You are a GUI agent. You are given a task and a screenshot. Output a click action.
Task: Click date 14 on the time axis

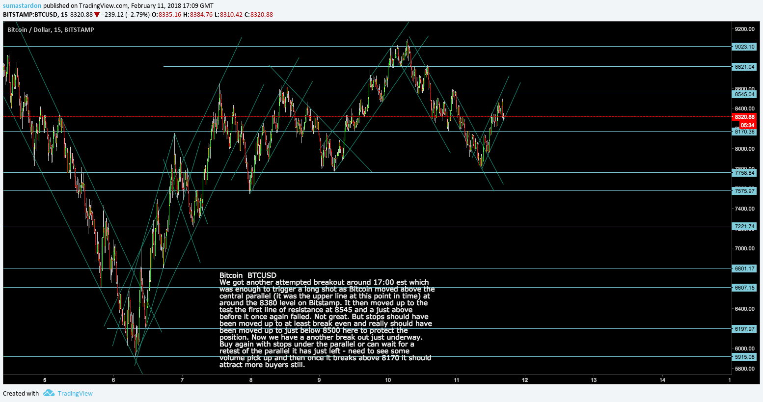coord(662,380)
